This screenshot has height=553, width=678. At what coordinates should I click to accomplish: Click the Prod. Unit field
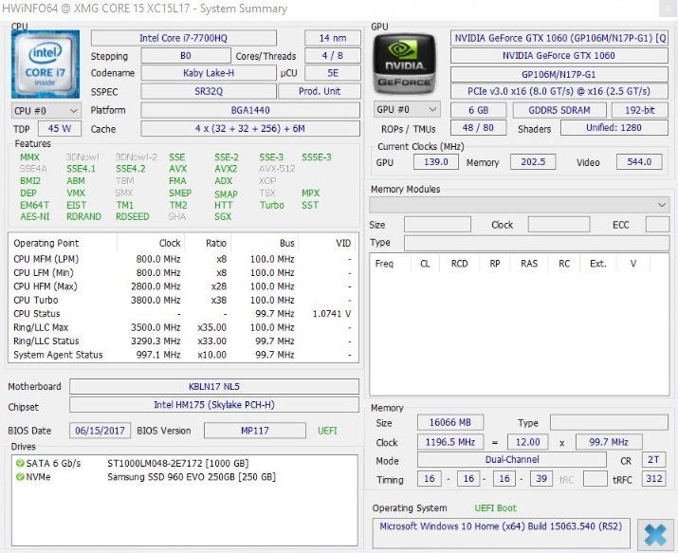click(320, 91)
